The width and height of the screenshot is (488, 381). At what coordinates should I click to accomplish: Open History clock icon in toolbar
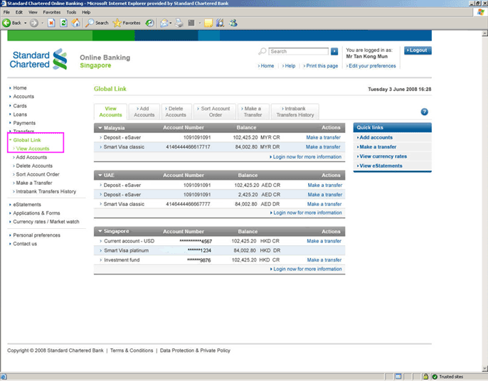149,23
